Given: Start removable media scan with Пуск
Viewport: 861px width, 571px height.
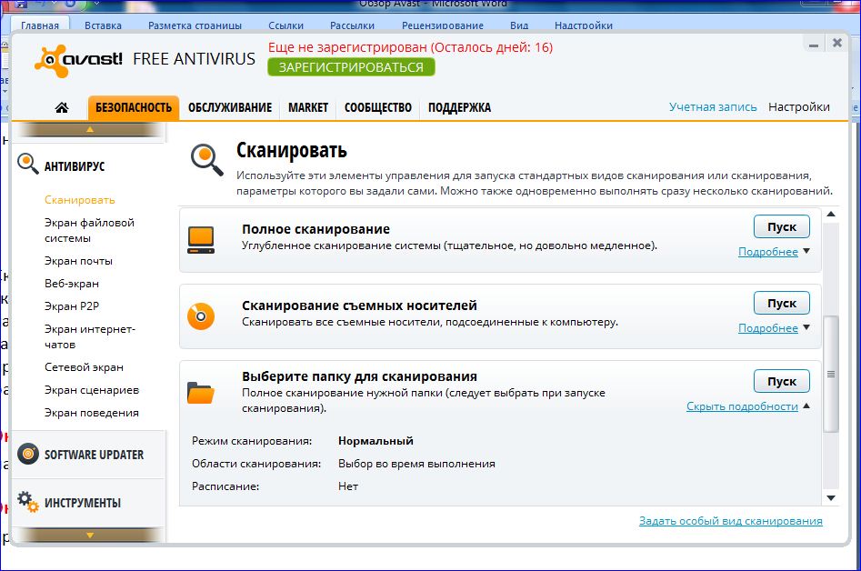Looking at the screenshot, I should pos(781,303).
